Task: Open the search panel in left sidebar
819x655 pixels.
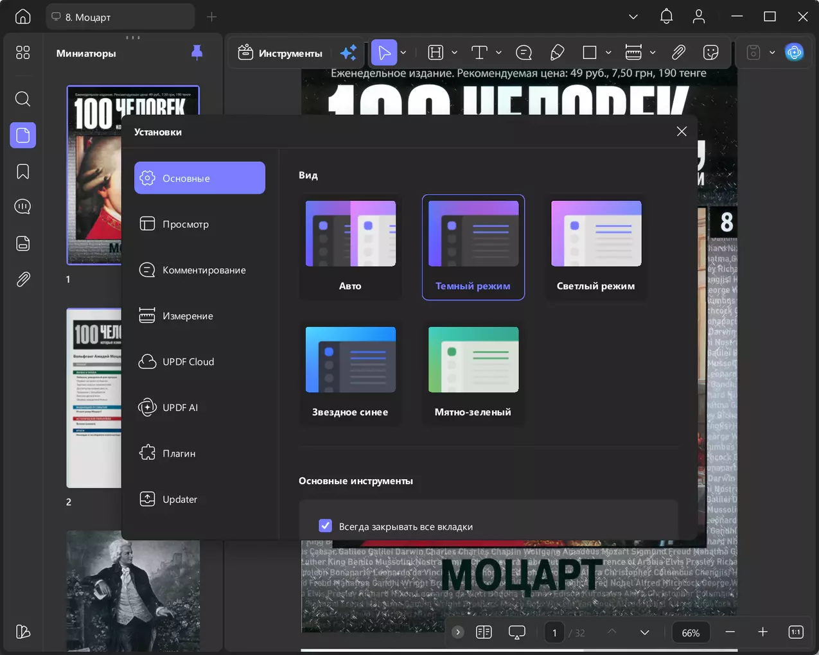Action: pos(22,99)
